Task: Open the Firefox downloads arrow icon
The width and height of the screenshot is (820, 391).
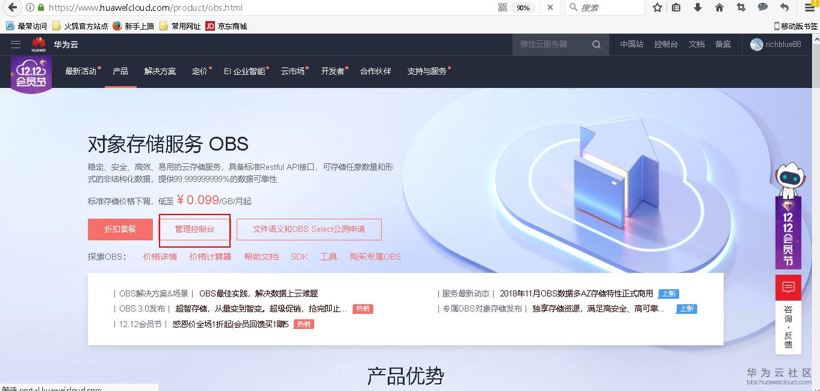Action: click(x=698, y=8)
